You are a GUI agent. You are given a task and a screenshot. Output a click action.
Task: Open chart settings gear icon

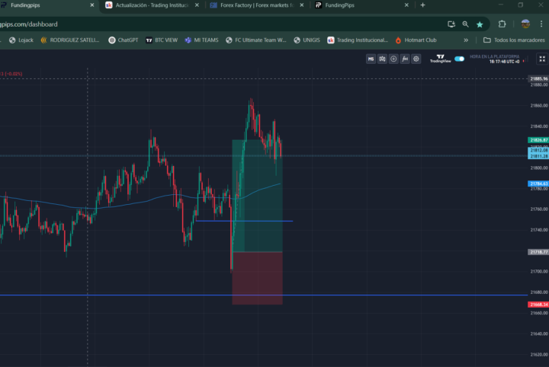point(416,59)
